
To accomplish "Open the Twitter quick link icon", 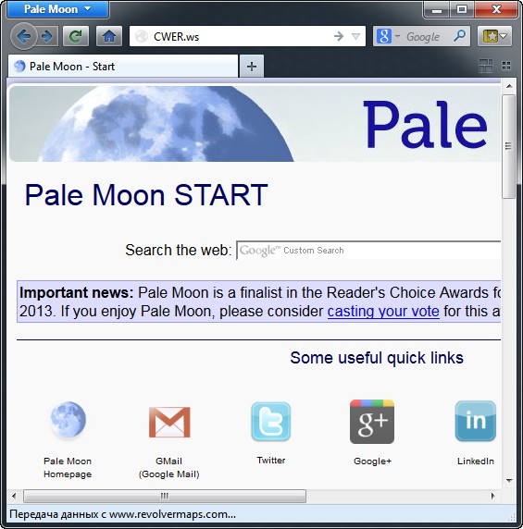I will (271, 422).
